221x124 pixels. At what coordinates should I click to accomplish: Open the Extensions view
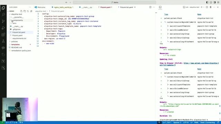(3, 34)
